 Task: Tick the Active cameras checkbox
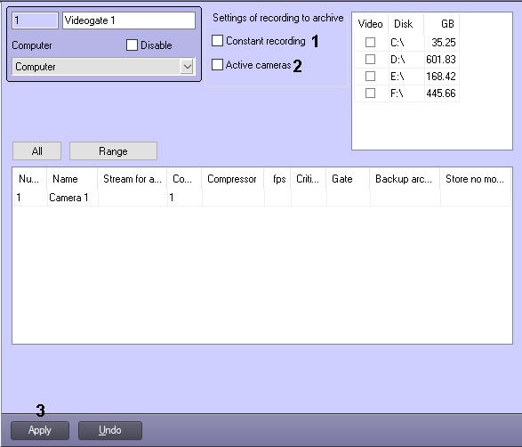click(217, 64)
